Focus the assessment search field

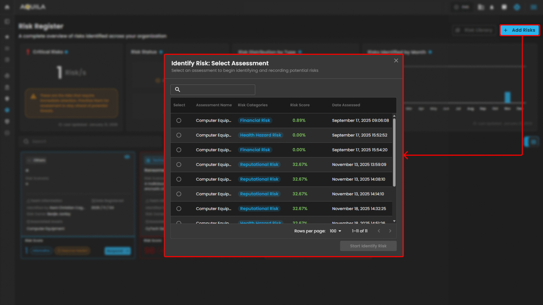coord(217,90)
